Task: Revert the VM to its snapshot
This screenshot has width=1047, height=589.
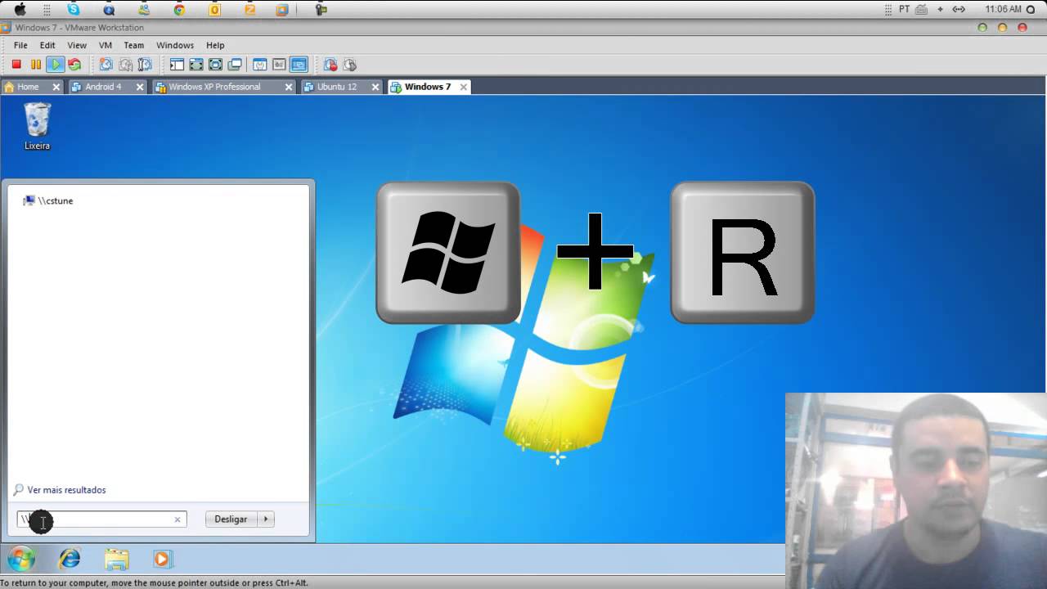Action: pyautogui.click(x=125, y=65)
